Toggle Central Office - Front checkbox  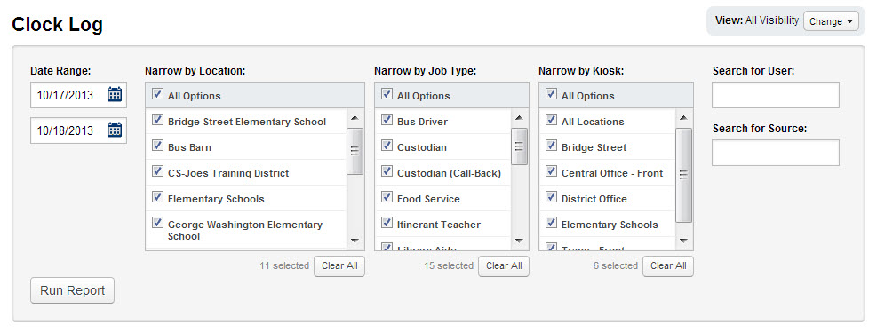(x=551, y=171)
